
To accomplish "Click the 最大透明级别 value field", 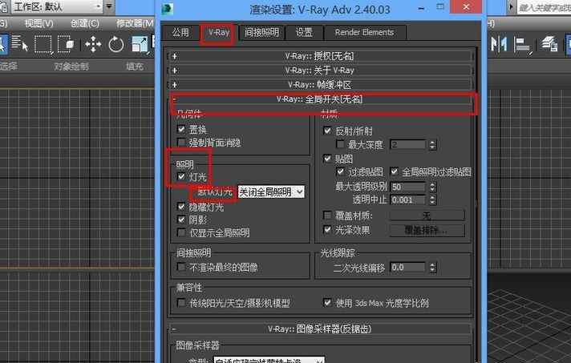I will click(408, 187).
